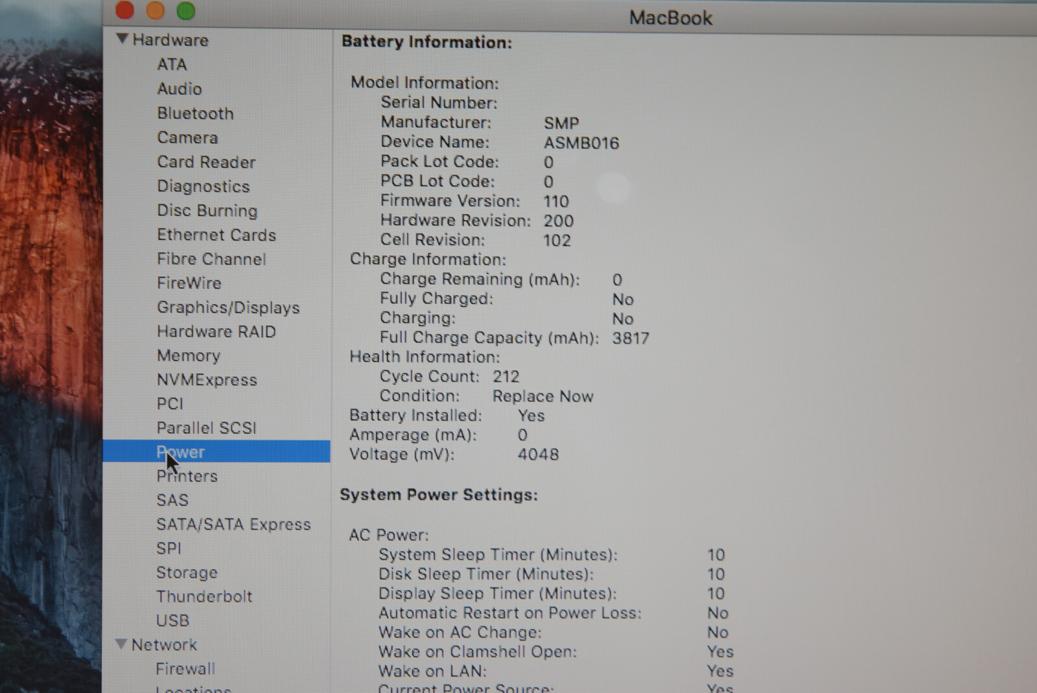Click the MacBook window title
The image size is (1037, 693).
[x=671, y=18]
